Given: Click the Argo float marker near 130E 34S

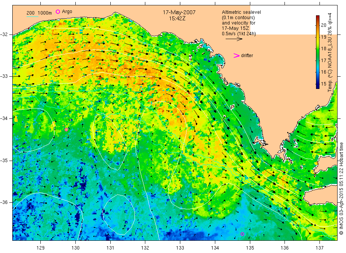Looking at the screenshot, I should pyautogui.click(x=66, y=130).
